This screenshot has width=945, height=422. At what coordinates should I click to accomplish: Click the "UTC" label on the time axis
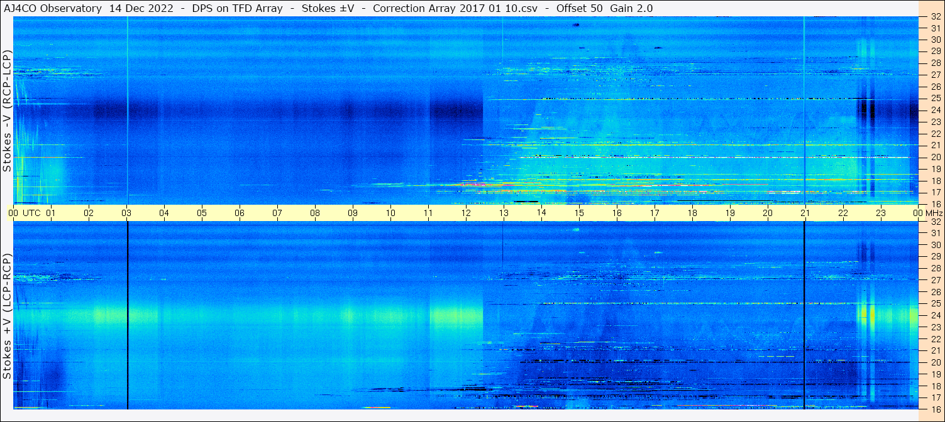click(32, 213)
